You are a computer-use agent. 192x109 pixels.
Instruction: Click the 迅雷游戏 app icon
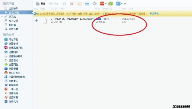click(x=6, y=44)
